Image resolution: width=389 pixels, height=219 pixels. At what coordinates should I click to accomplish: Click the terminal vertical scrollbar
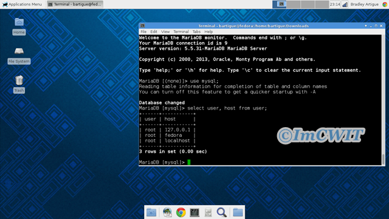[x=384, y=100]
